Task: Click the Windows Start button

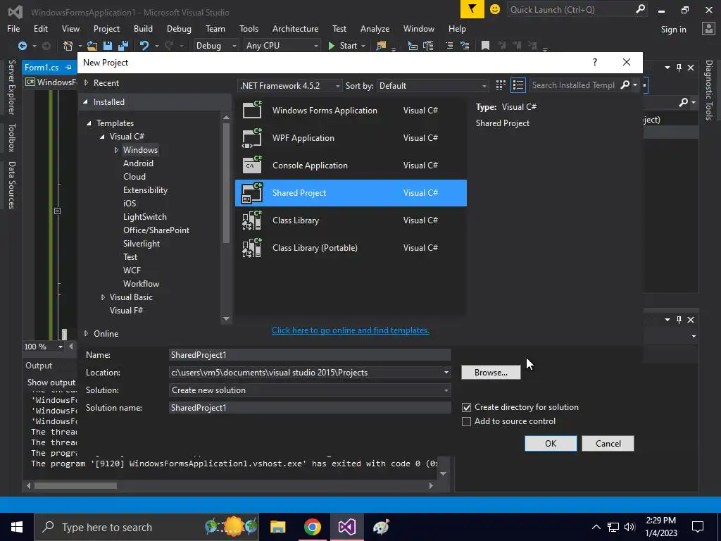Action: pos(17,527)
